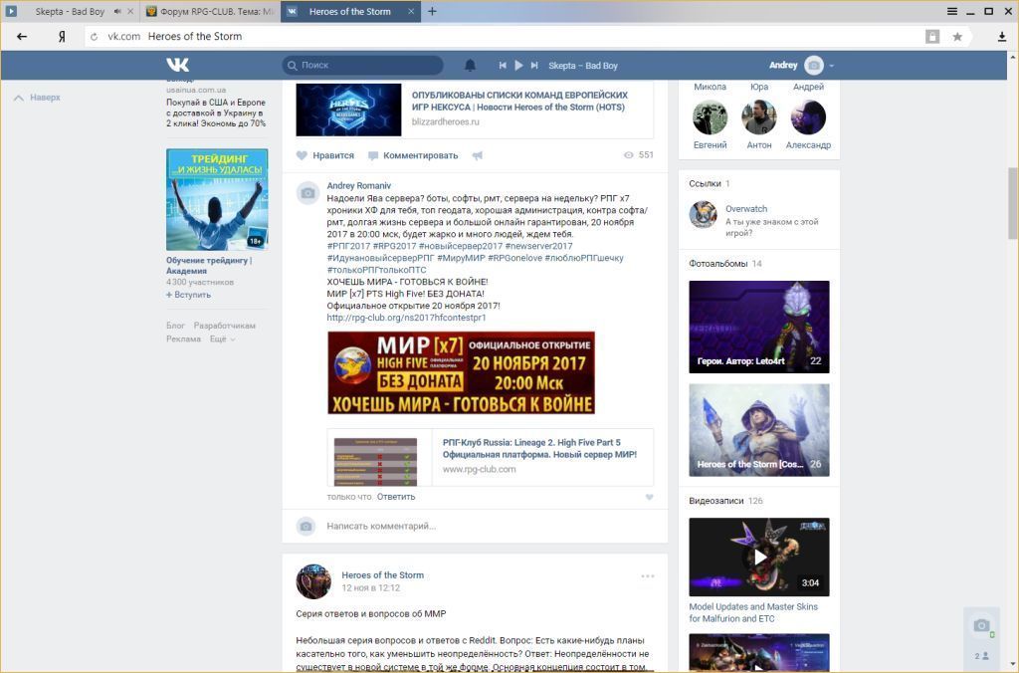Screen dimensions: 1019x673
Task: Expand the Ещё footer dropdown
Action: pyautogui.click(x=222, y=338)
